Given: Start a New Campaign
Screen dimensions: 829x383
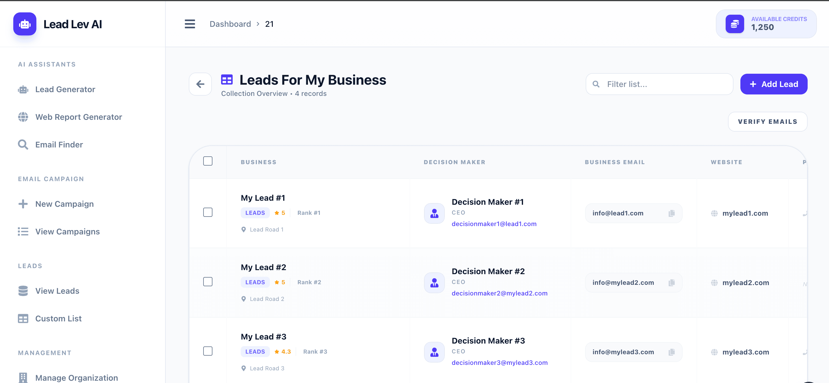Looking at the screenshot, I should [56, 204].
